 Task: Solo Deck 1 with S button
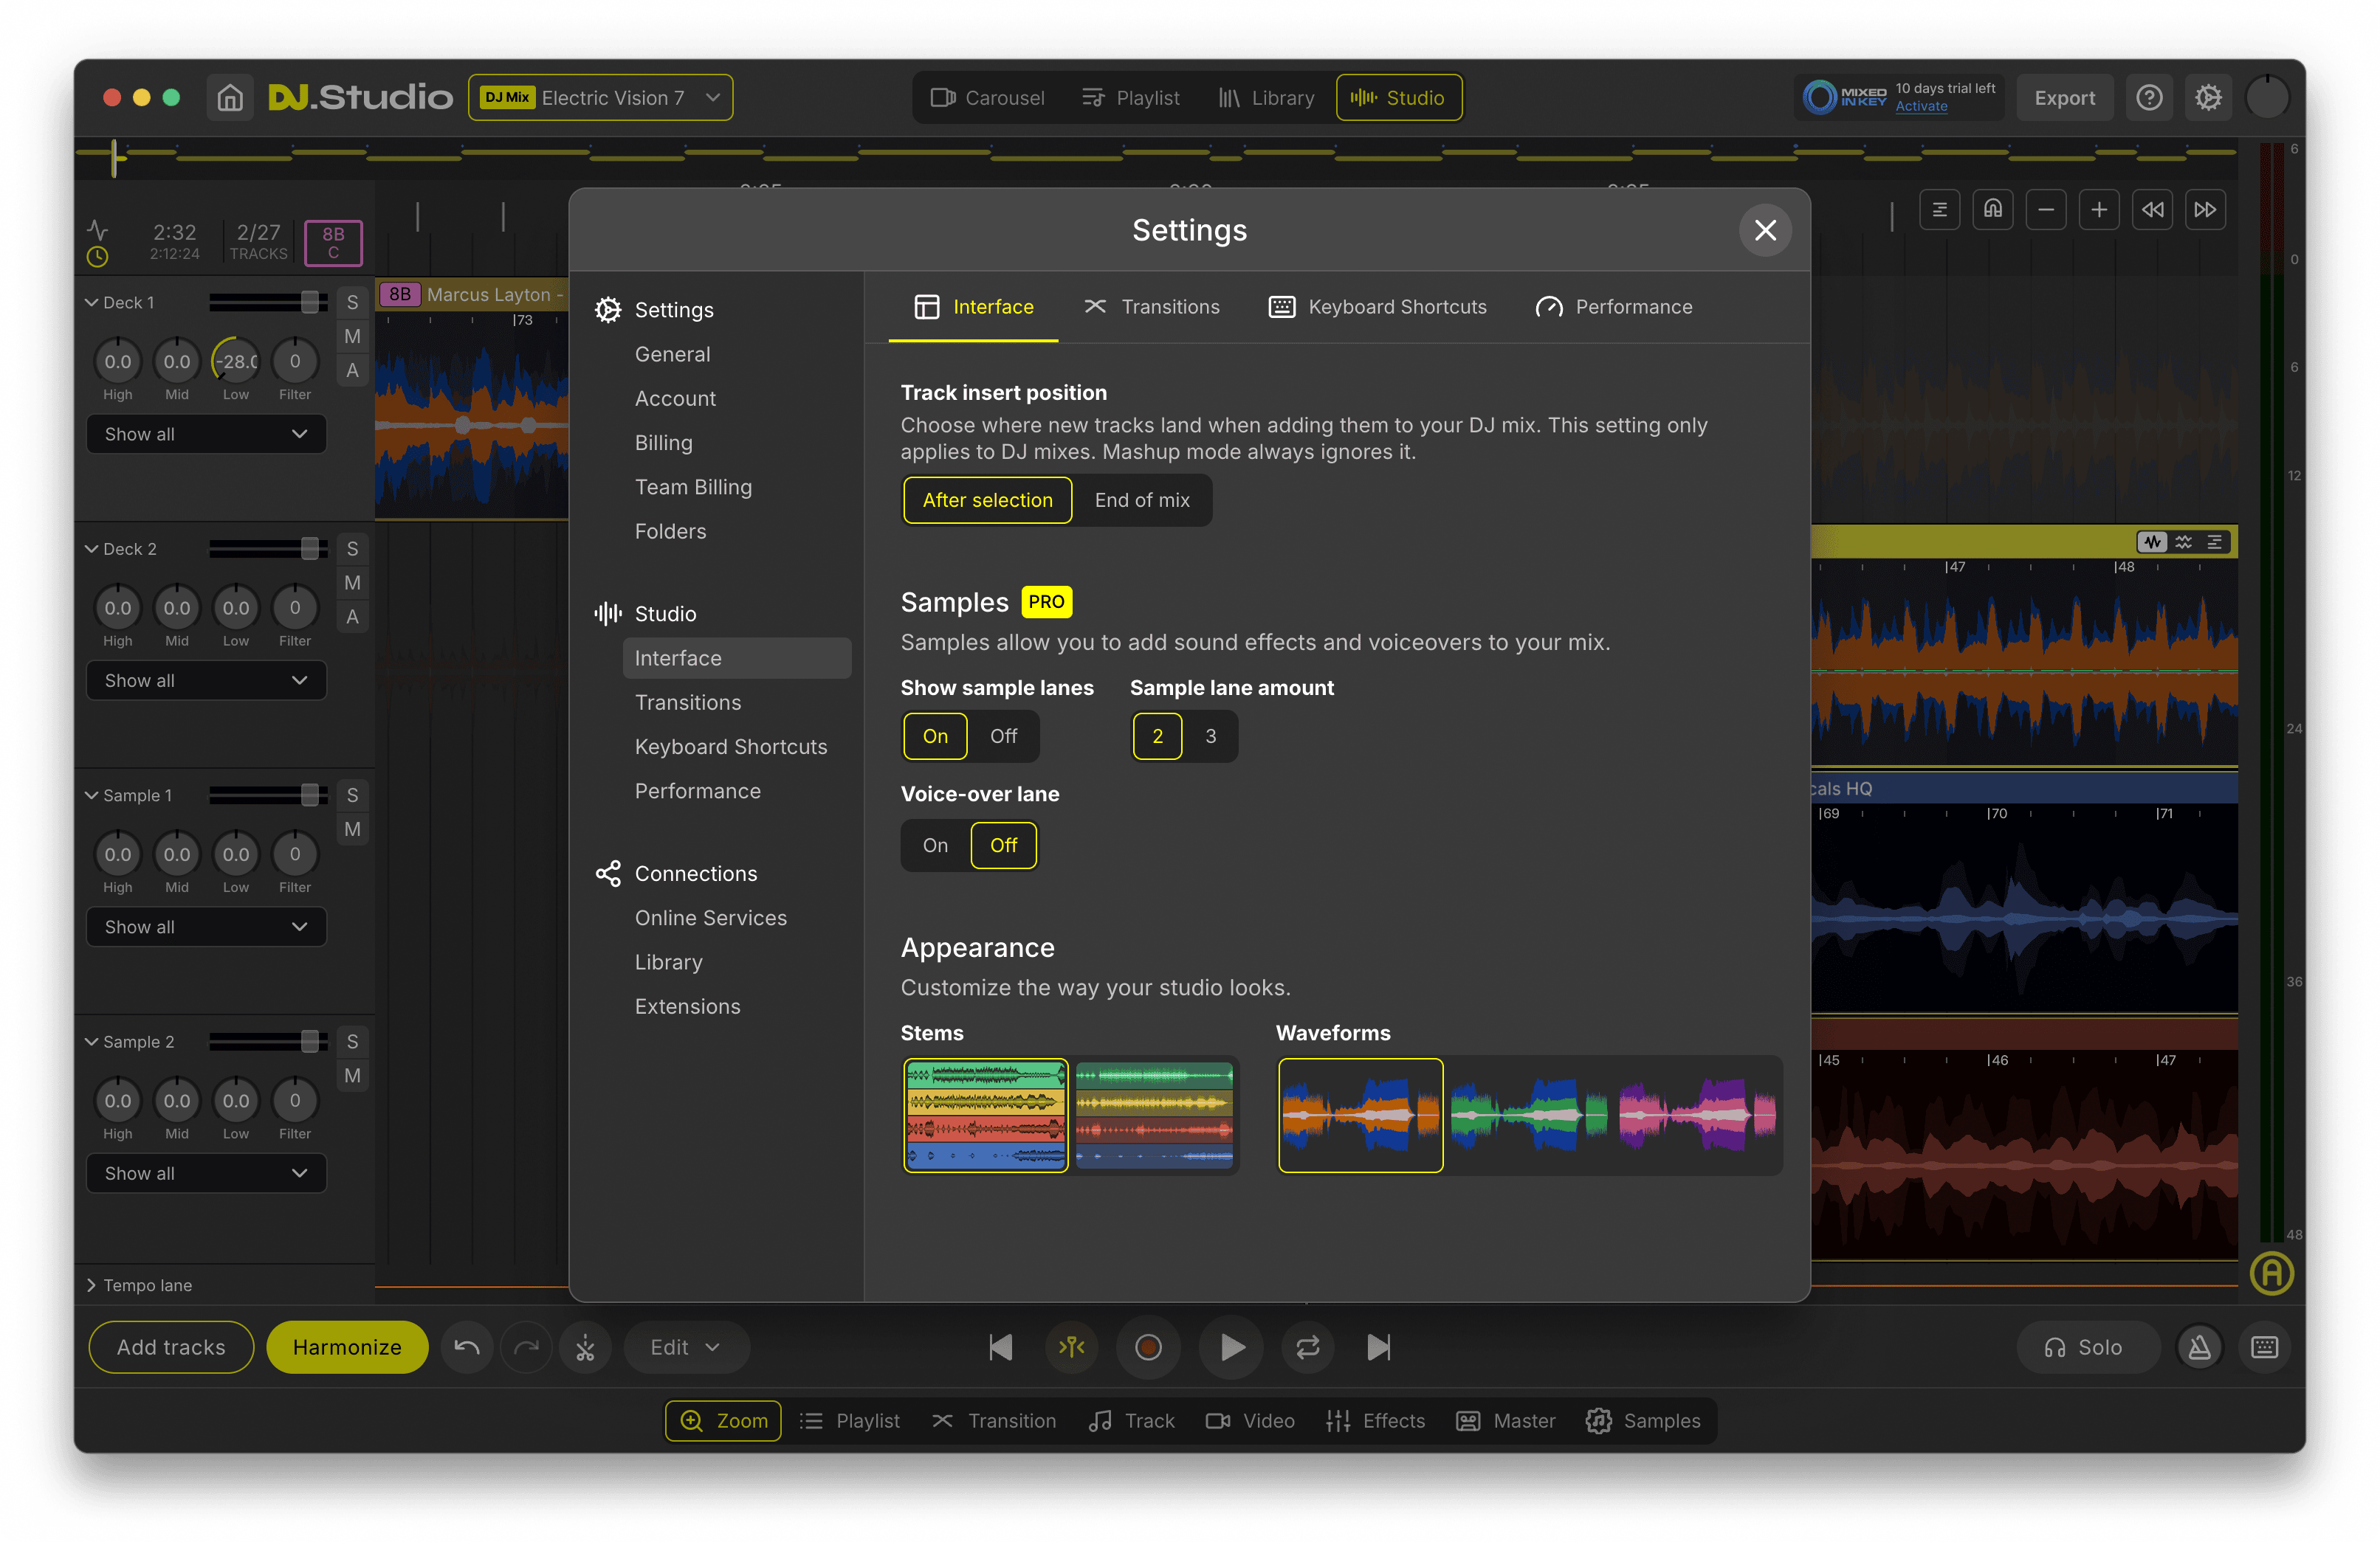pos(352,302)
